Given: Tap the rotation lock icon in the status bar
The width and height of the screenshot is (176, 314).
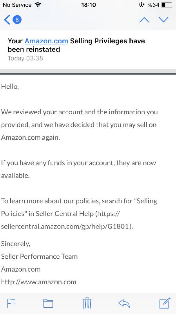Looking at the screenshot, I should click(x=142, y=5).
